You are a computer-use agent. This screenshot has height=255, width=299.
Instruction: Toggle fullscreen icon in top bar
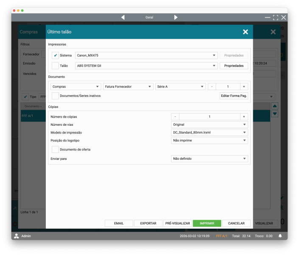276,17
